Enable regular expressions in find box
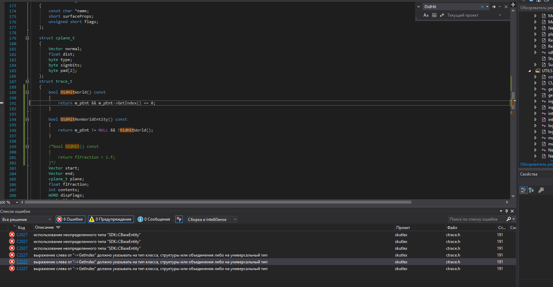 (442, 15)
